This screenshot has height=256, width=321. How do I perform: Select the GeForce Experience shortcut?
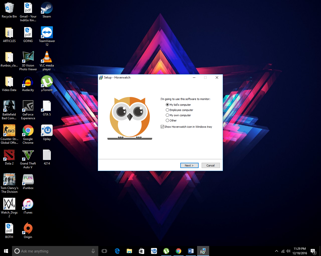[28, 110]
